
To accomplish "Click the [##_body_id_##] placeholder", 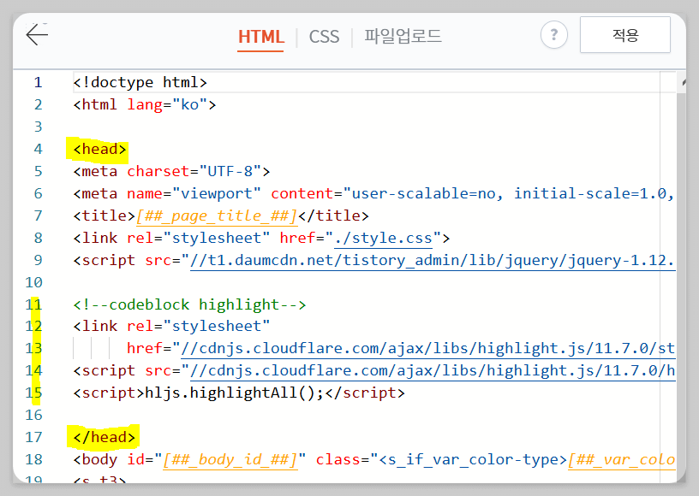I will pyautogui.click(x=230, y=459).
